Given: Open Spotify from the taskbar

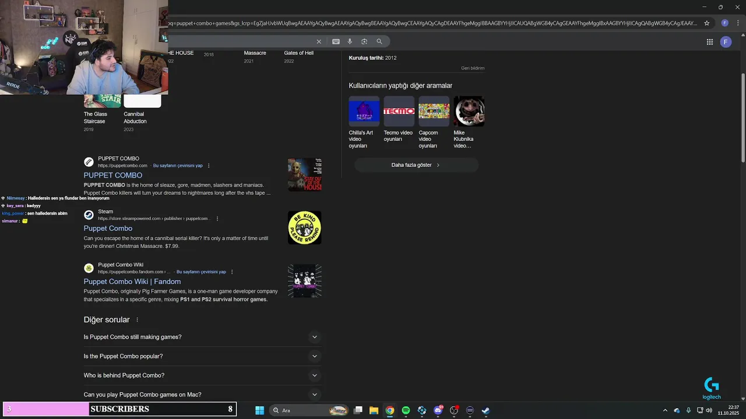Looking at the screenshot, I should click(406, 410).
